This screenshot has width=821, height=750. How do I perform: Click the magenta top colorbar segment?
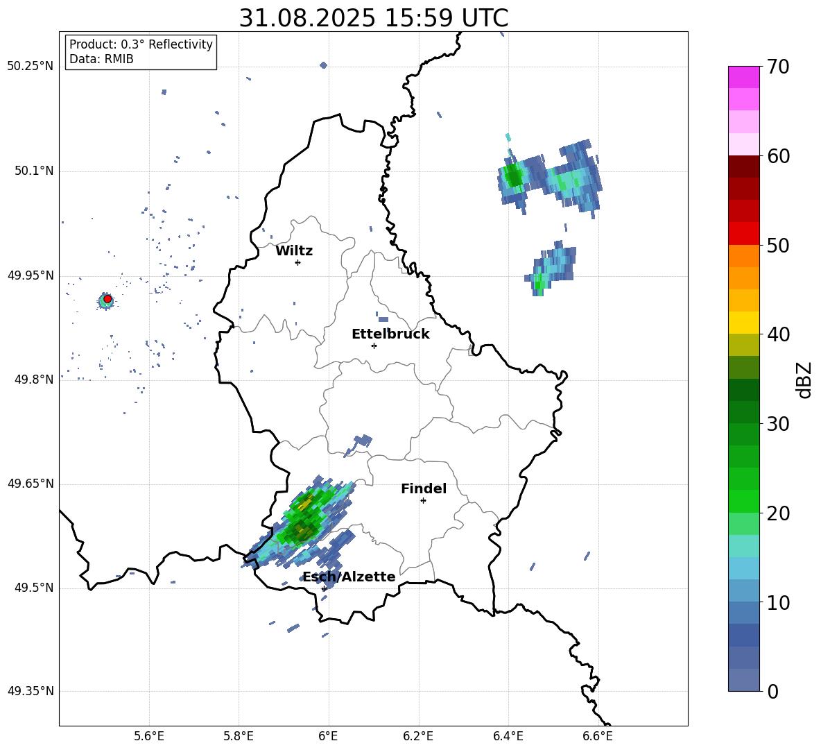(x=744, y=78)
